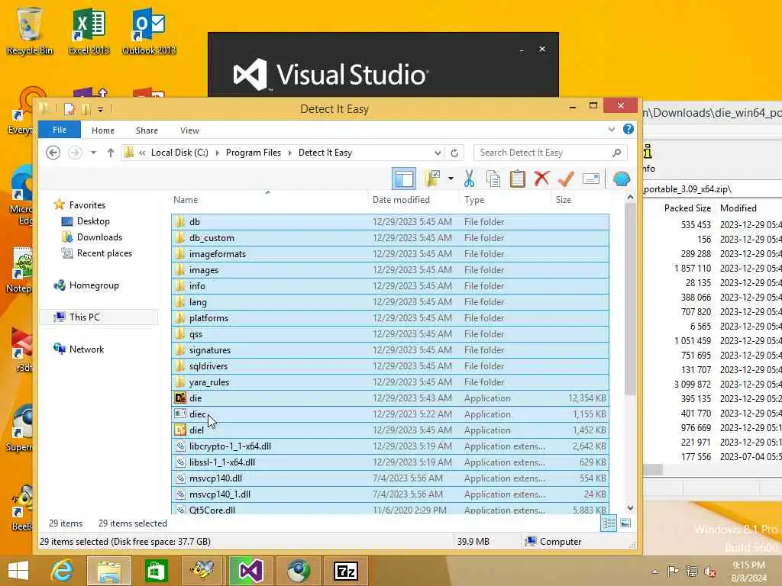The image size is (782, 586).
Task: Switch to Details view icon in status bar
Action: click(x=609, y=523)
